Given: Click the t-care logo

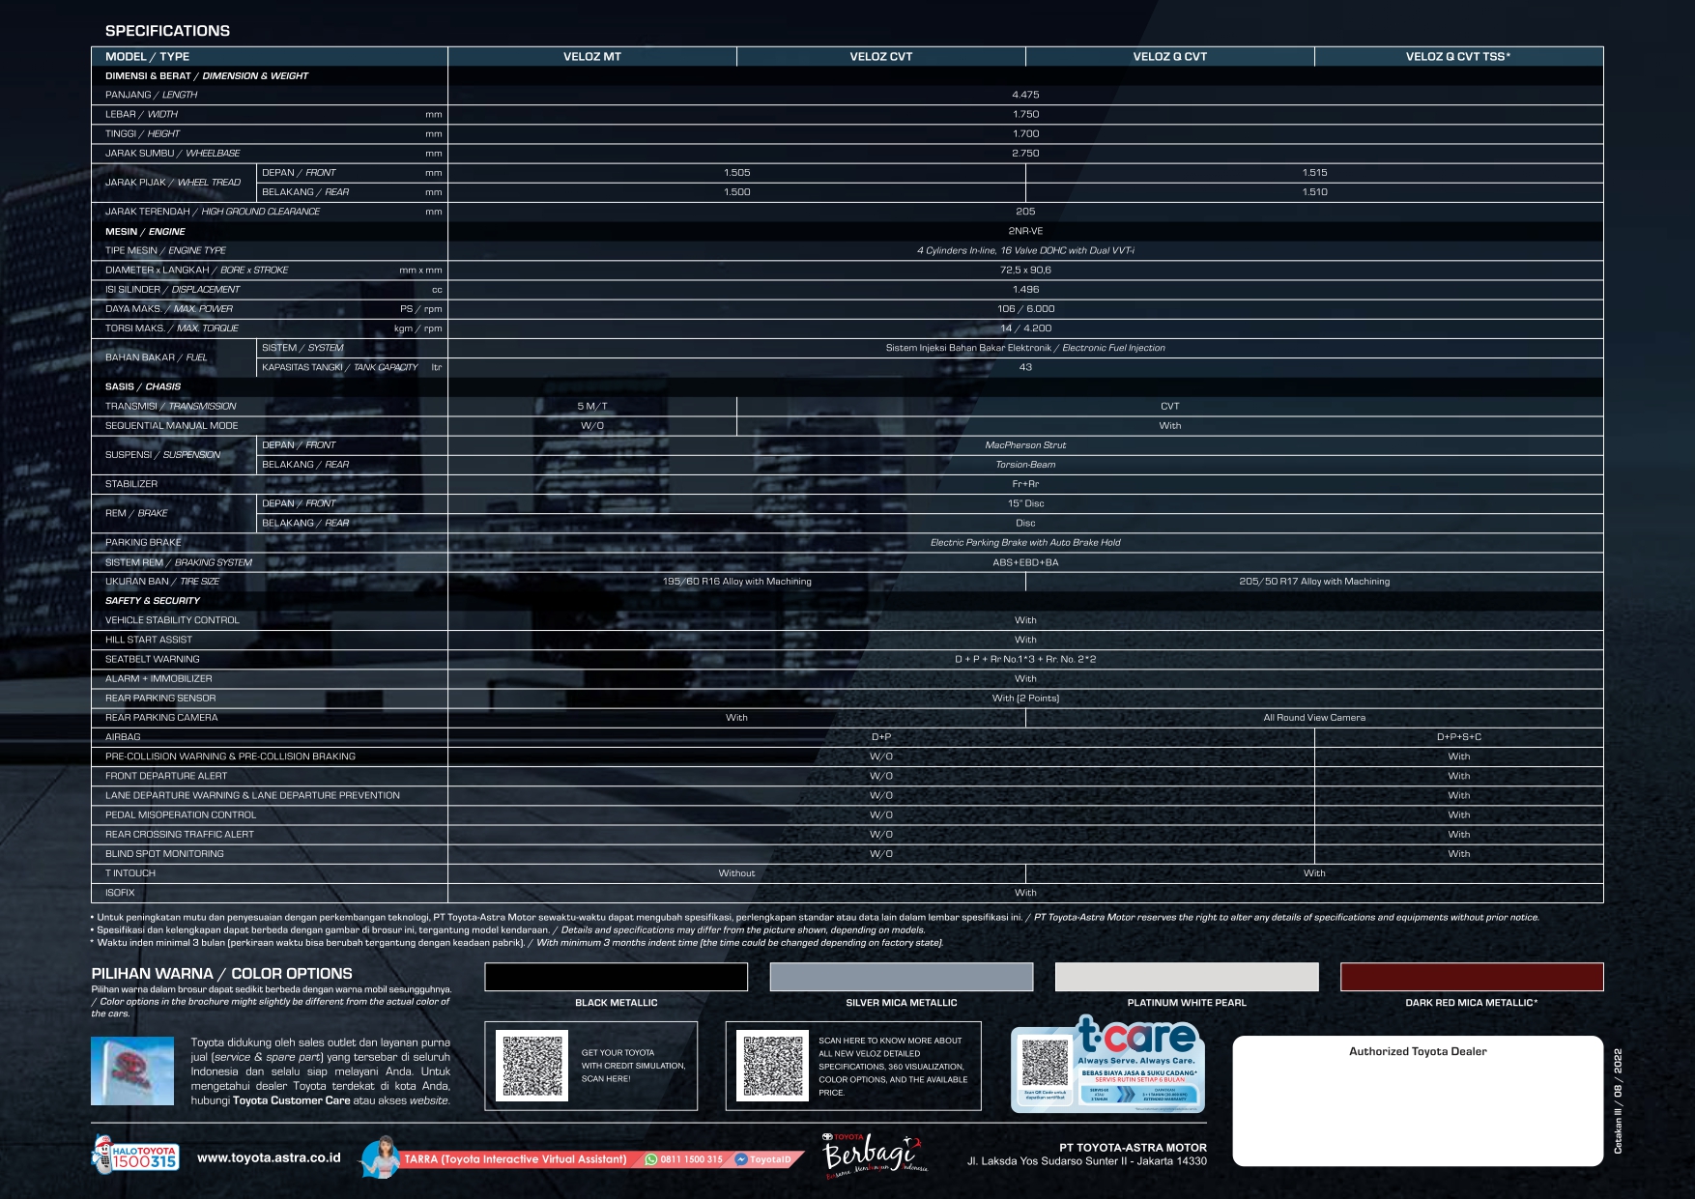Looking at the screenshot, I should click(x=1136, y=1036).
